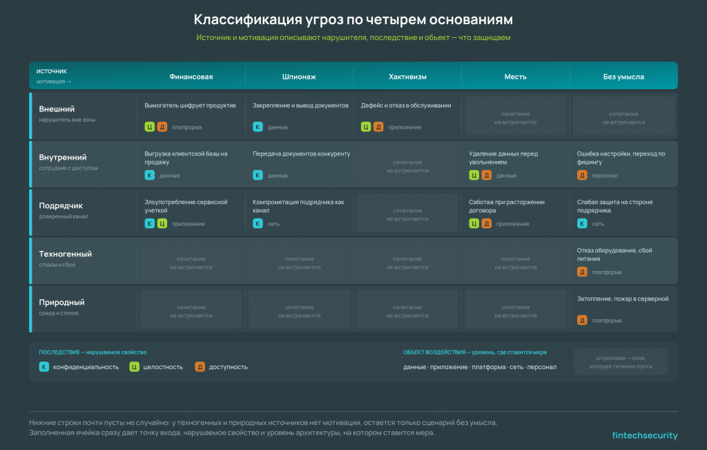The height and width of the screenshot is (450, 707).
Task: Click the text 'Слабая защита на стороне подрядчика'
Action: (615, 206)
